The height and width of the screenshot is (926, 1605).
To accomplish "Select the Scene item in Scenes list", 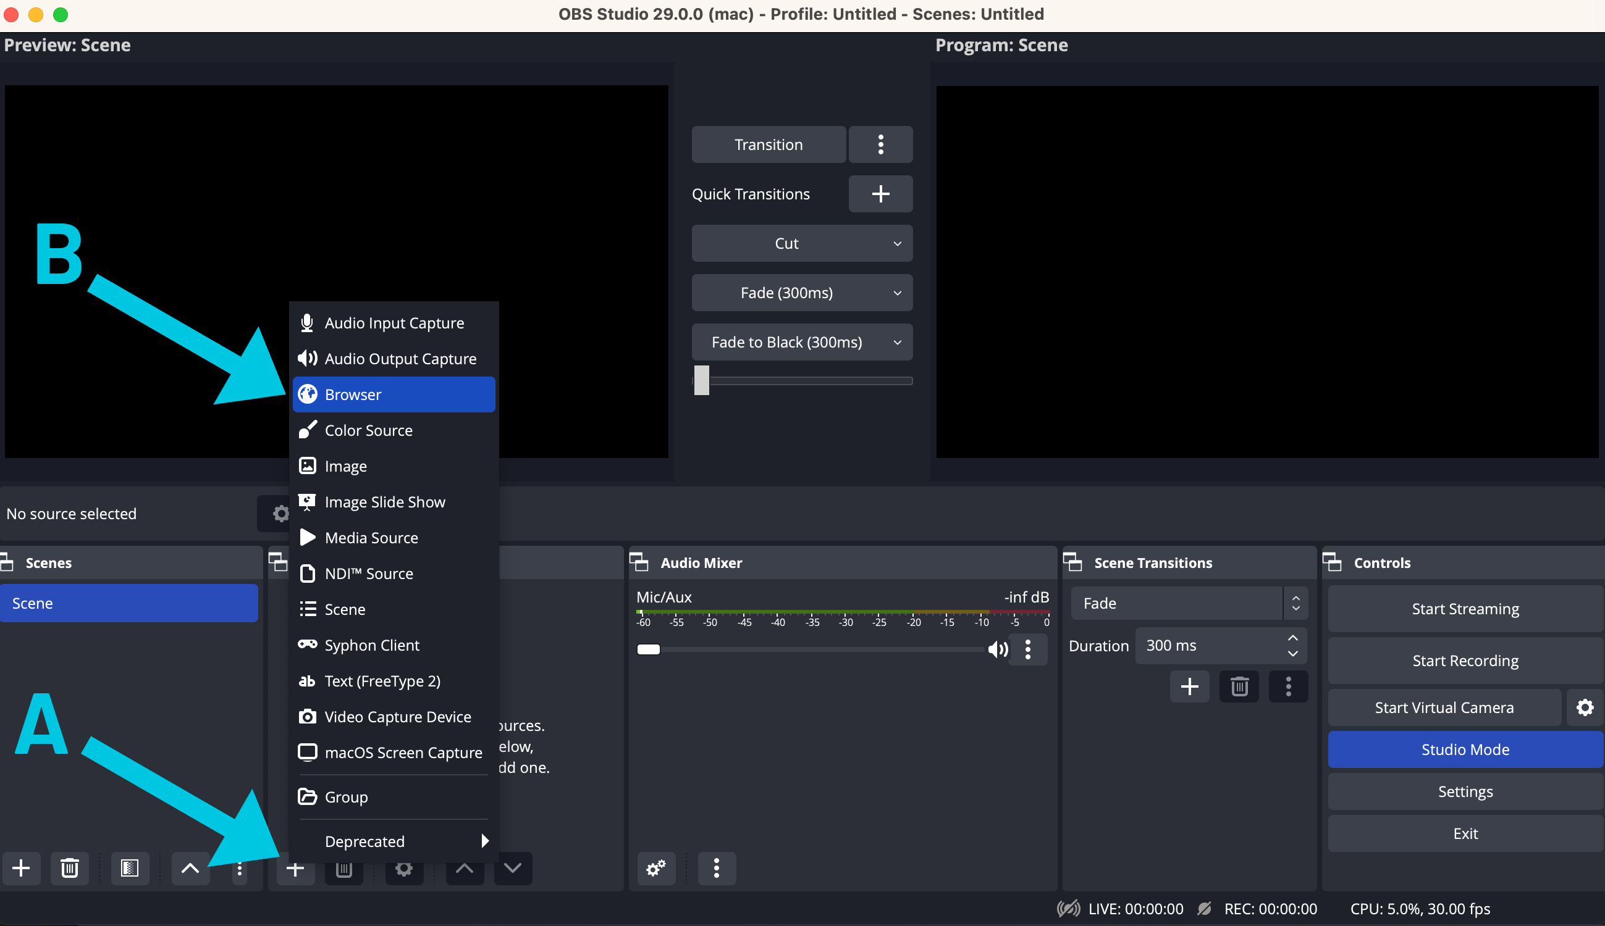I will coord(129,603).
